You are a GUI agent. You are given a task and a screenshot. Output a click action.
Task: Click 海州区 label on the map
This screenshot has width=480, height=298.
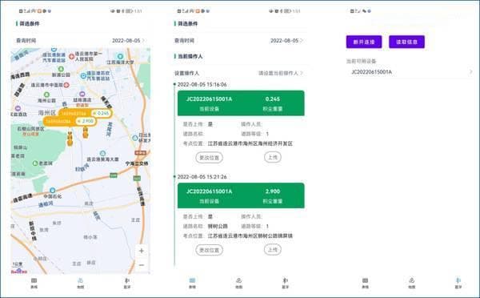click(47, 113)
